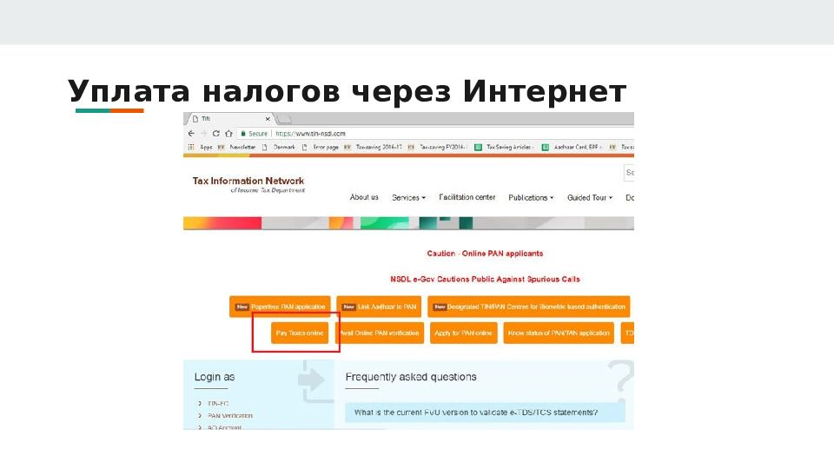Open the Facilitation center menu item

click(467, 197)
